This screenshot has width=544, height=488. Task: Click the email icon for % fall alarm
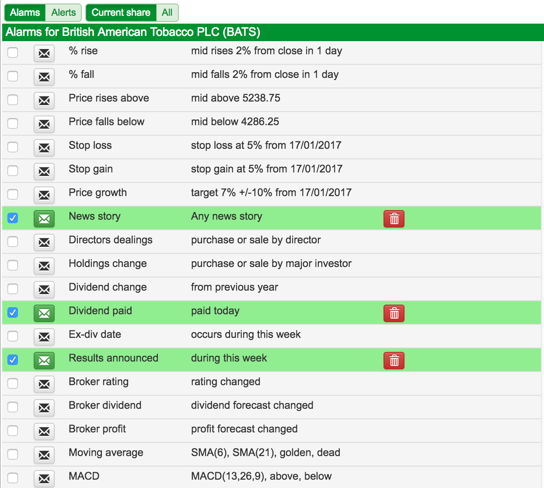(44, 77)
